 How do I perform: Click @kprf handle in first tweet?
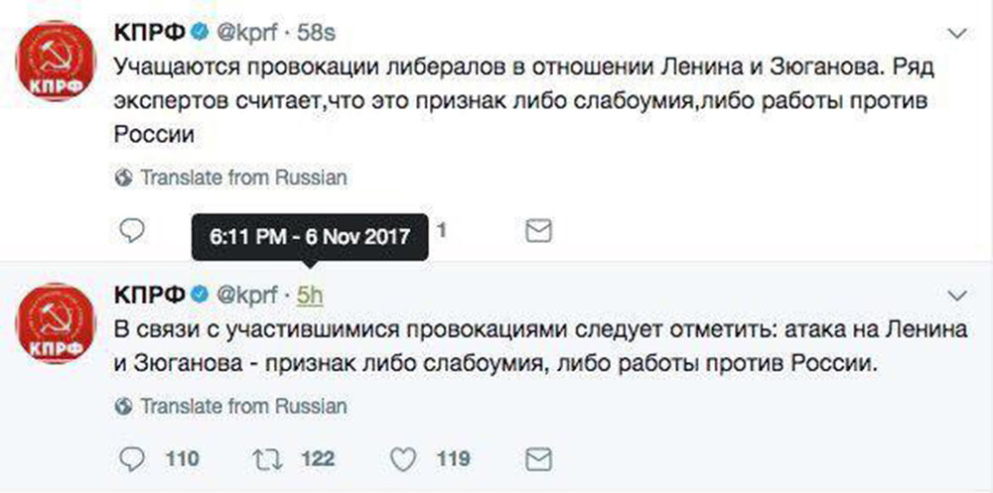[x=247, y=33]
